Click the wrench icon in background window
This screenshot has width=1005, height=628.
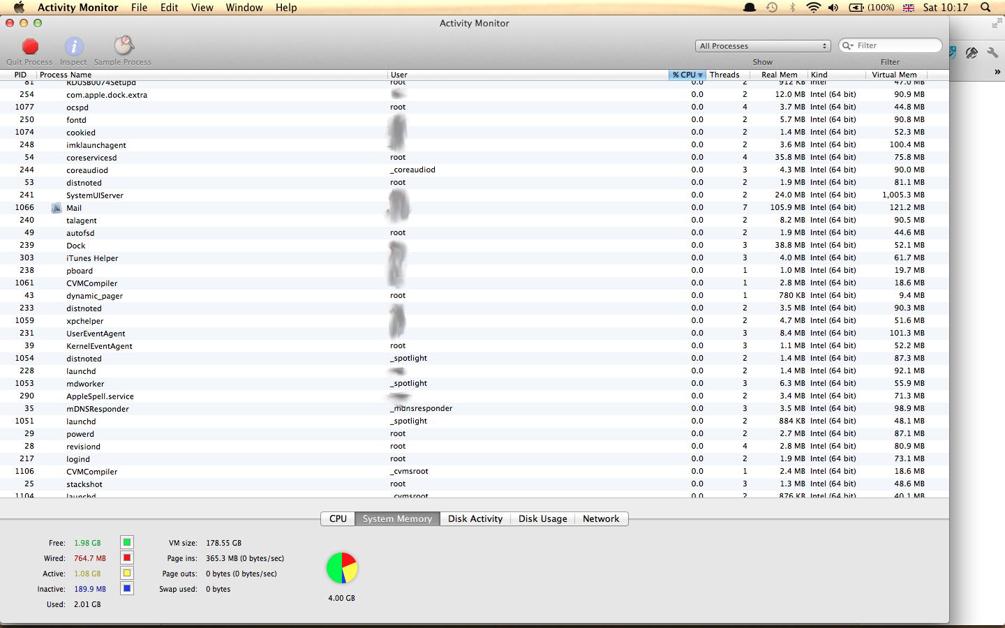click(992, 53)
